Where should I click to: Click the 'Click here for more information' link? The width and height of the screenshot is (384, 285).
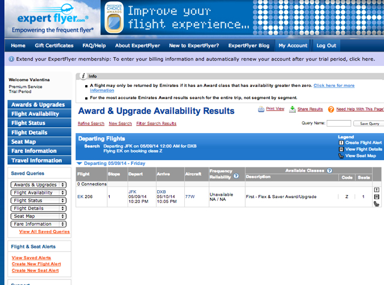[334, 85]
